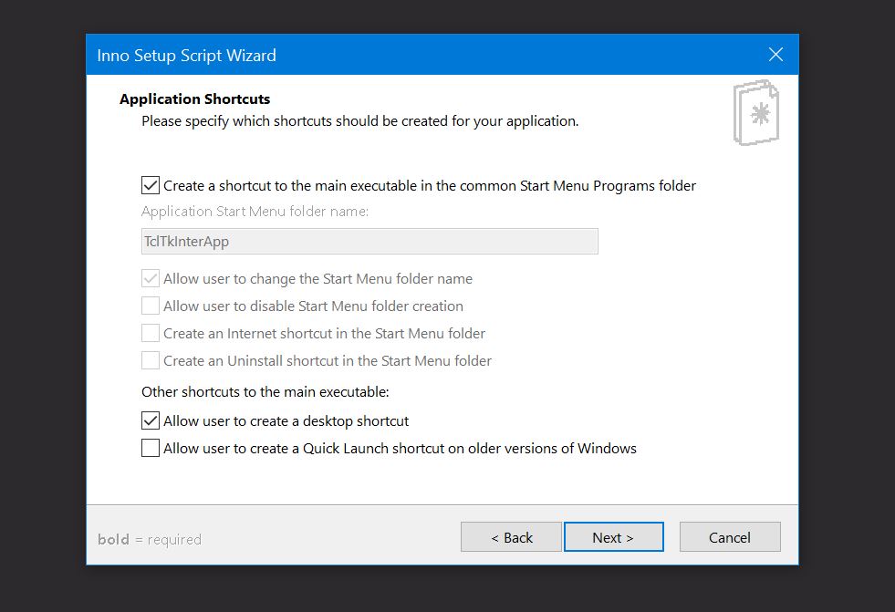Click the Other shortcuts to main executable label

[265, 392]
